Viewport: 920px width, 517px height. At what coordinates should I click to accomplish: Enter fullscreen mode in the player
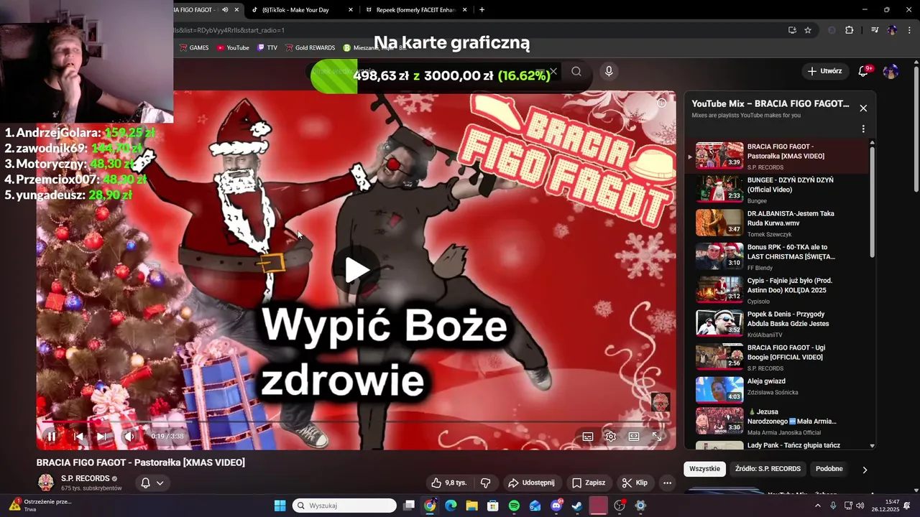click(657, 436)
